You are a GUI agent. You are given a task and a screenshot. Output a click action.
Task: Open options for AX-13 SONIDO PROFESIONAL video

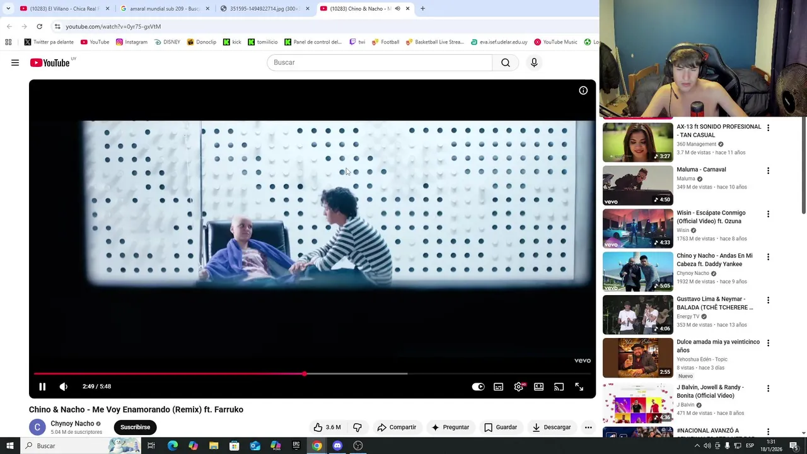pyautogui.click(x=768, y=127)
